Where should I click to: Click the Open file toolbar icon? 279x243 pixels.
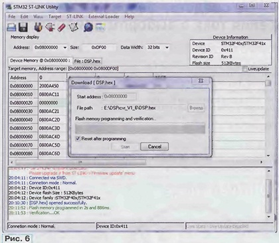pos(11,27)
